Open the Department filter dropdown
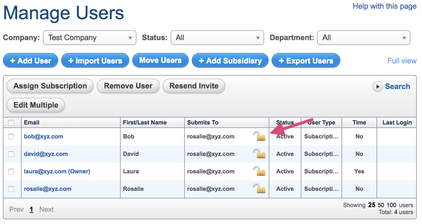 coord(364,38)
